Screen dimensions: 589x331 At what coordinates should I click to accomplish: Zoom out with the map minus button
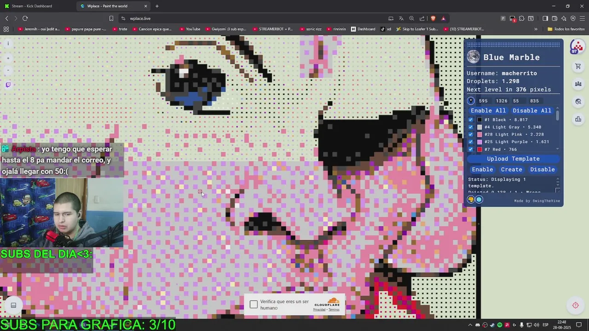8,70
